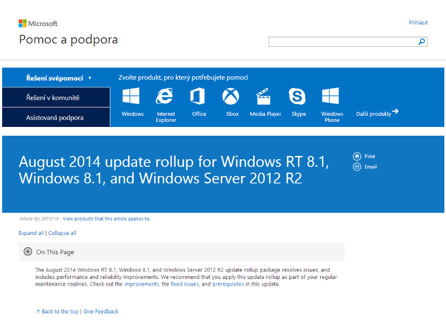Expand the On This Page plus icon
Image resolution: width=446 pixels, height=334 pixels.
click(27, 252)
